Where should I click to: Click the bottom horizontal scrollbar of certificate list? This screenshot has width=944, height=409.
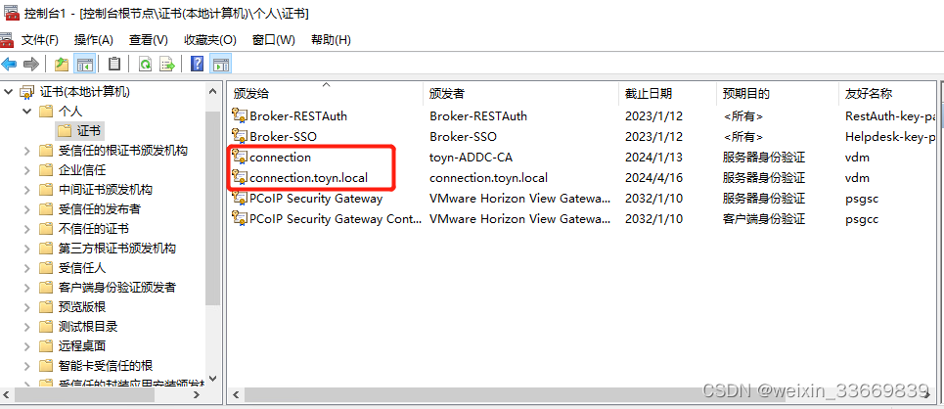coord(582,394)
